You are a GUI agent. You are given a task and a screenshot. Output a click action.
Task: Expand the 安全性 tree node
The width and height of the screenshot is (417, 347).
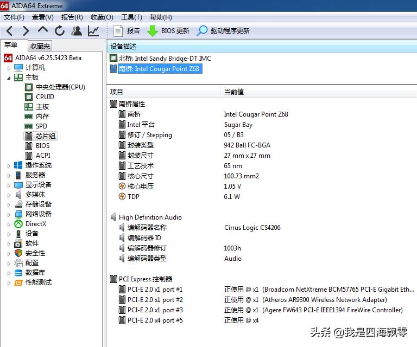pos(9,254)
